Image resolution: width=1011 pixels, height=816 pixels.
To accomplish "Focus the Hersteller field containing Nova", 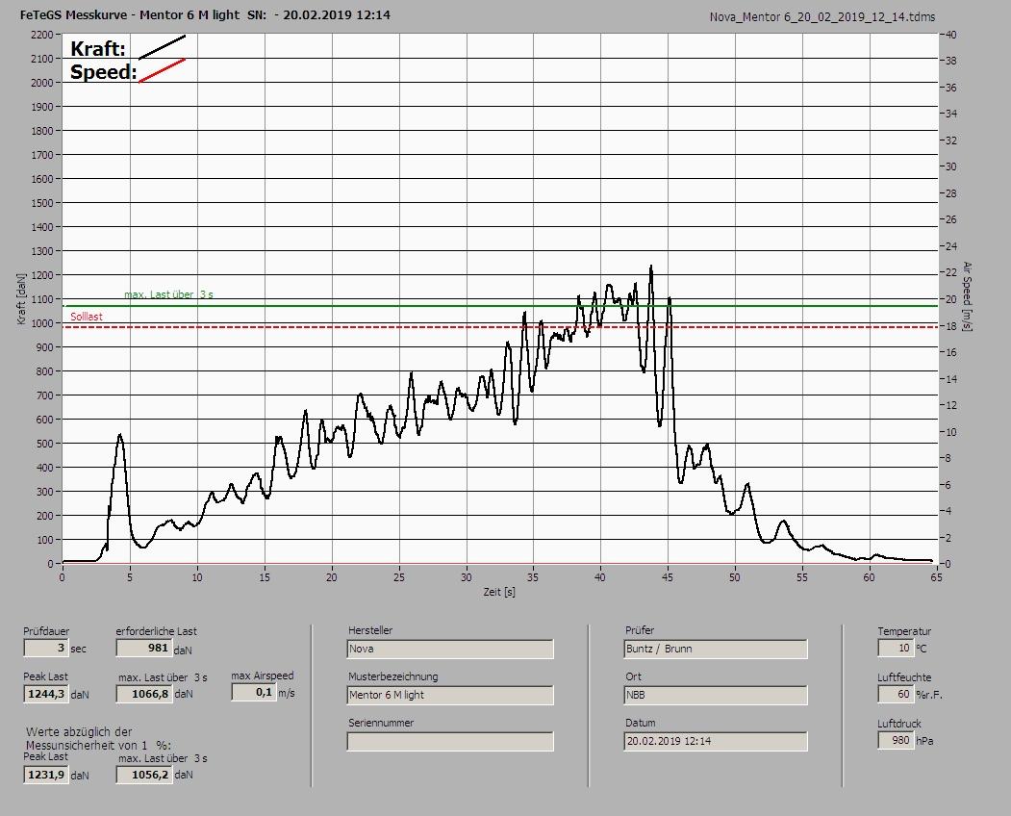I will pyautogui.click(x=450, y=649).
